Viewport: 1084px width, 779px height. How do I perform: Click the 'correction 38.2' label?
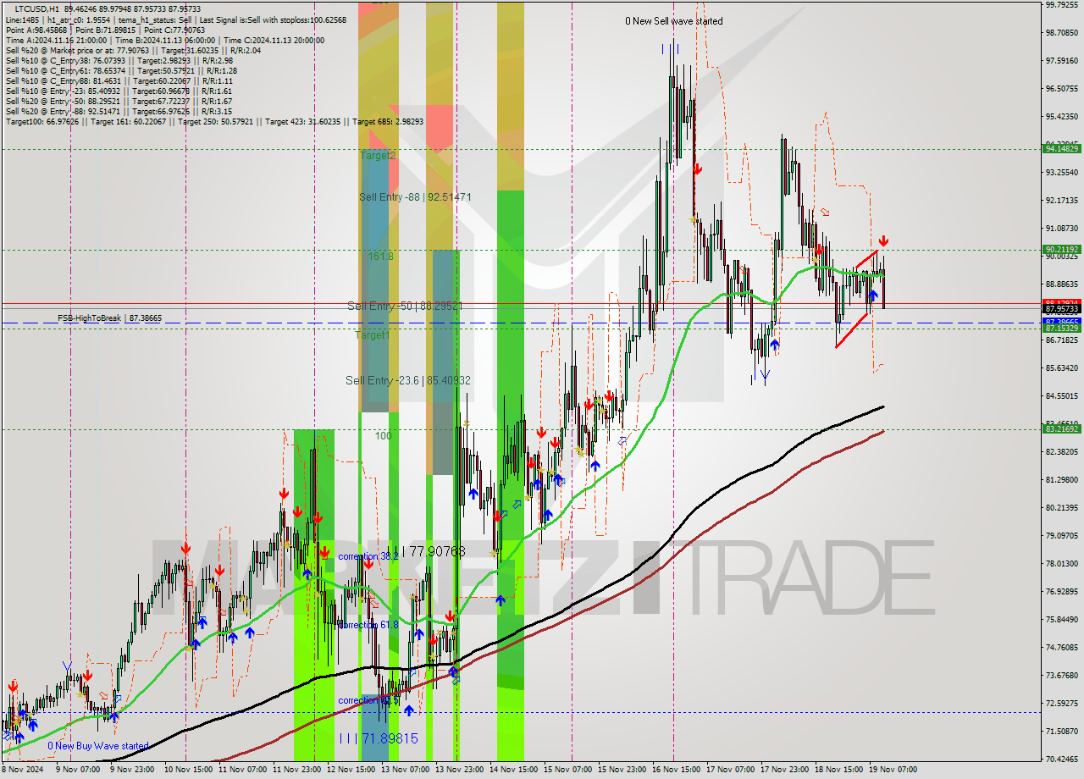tap(368, 557)
